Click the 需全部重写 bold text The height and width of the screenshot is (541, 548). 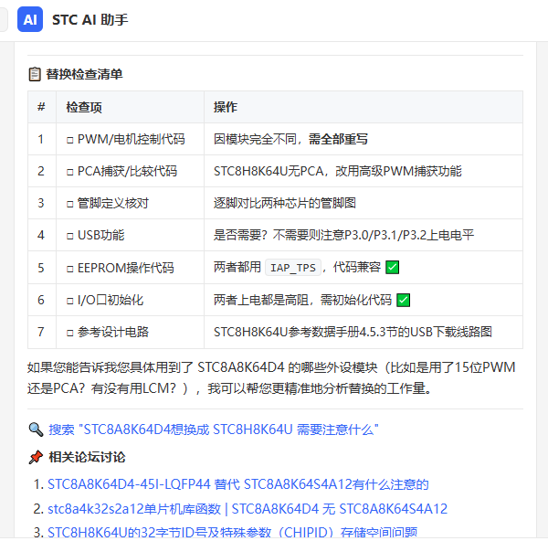(338, 139)
